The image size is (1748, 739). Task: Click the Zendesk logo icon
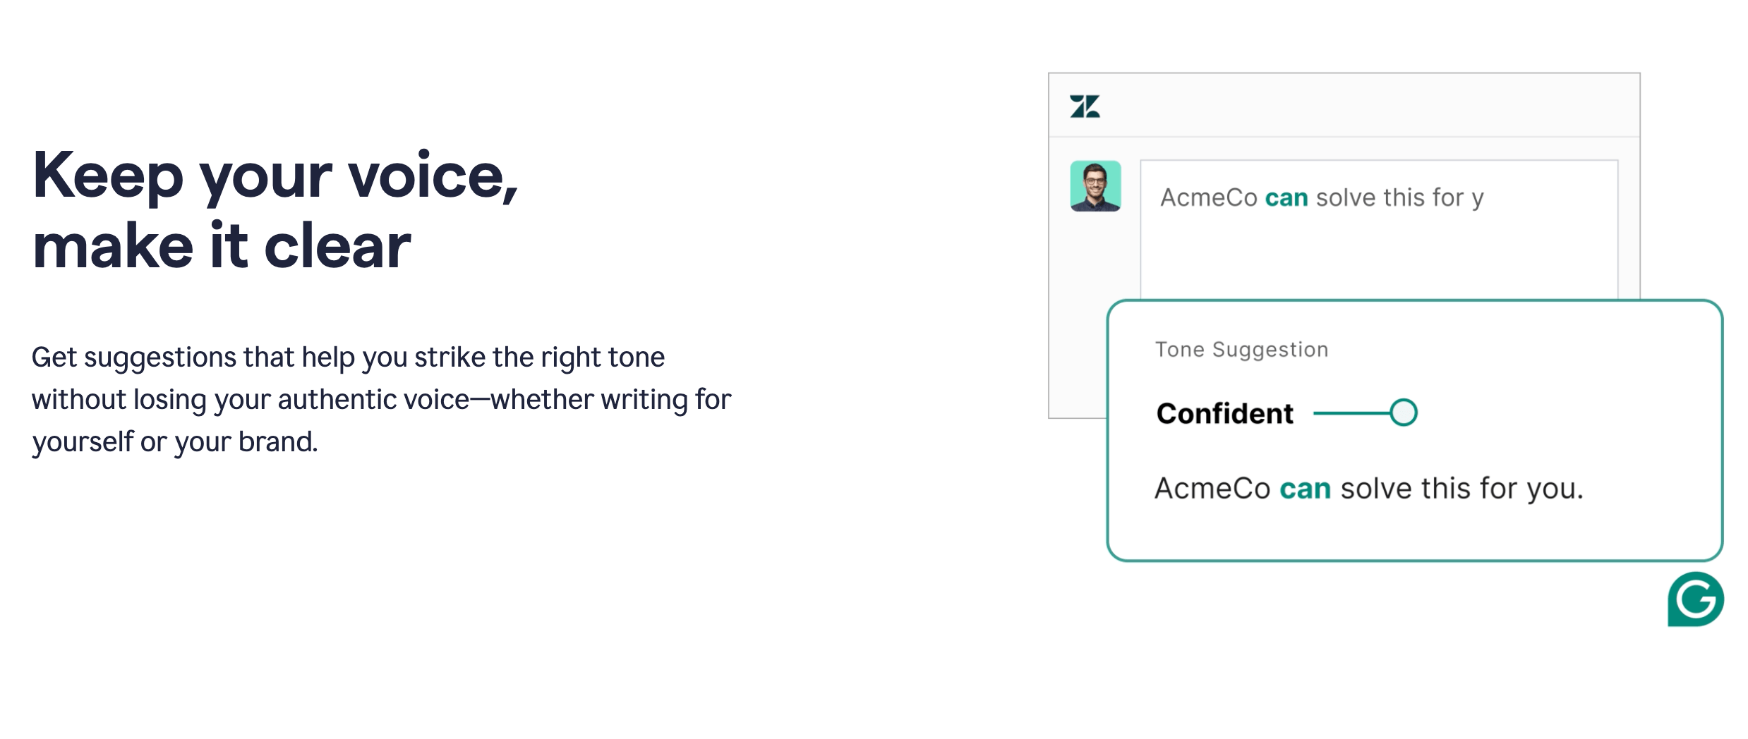click(x=1086, y=106)
